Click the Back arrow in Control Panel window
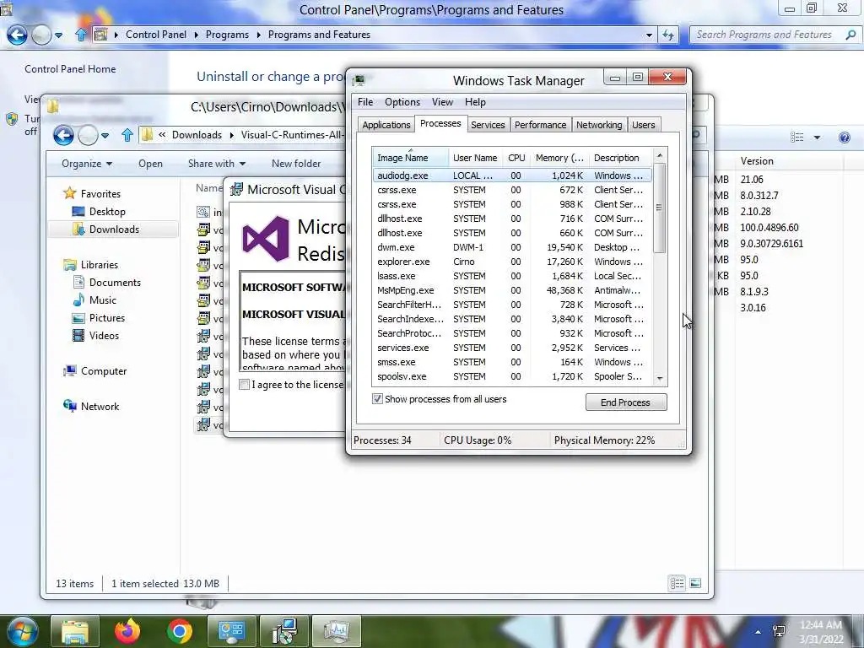The width and height of the screenshot is (864, 648). [x=17, y=35]
